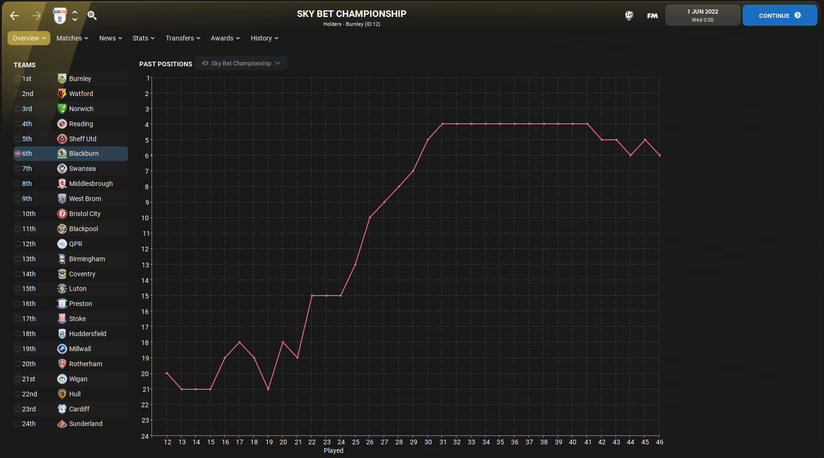Click the Holders - Burnley subtitle text

pyautogui.click(x=352, y=24)
